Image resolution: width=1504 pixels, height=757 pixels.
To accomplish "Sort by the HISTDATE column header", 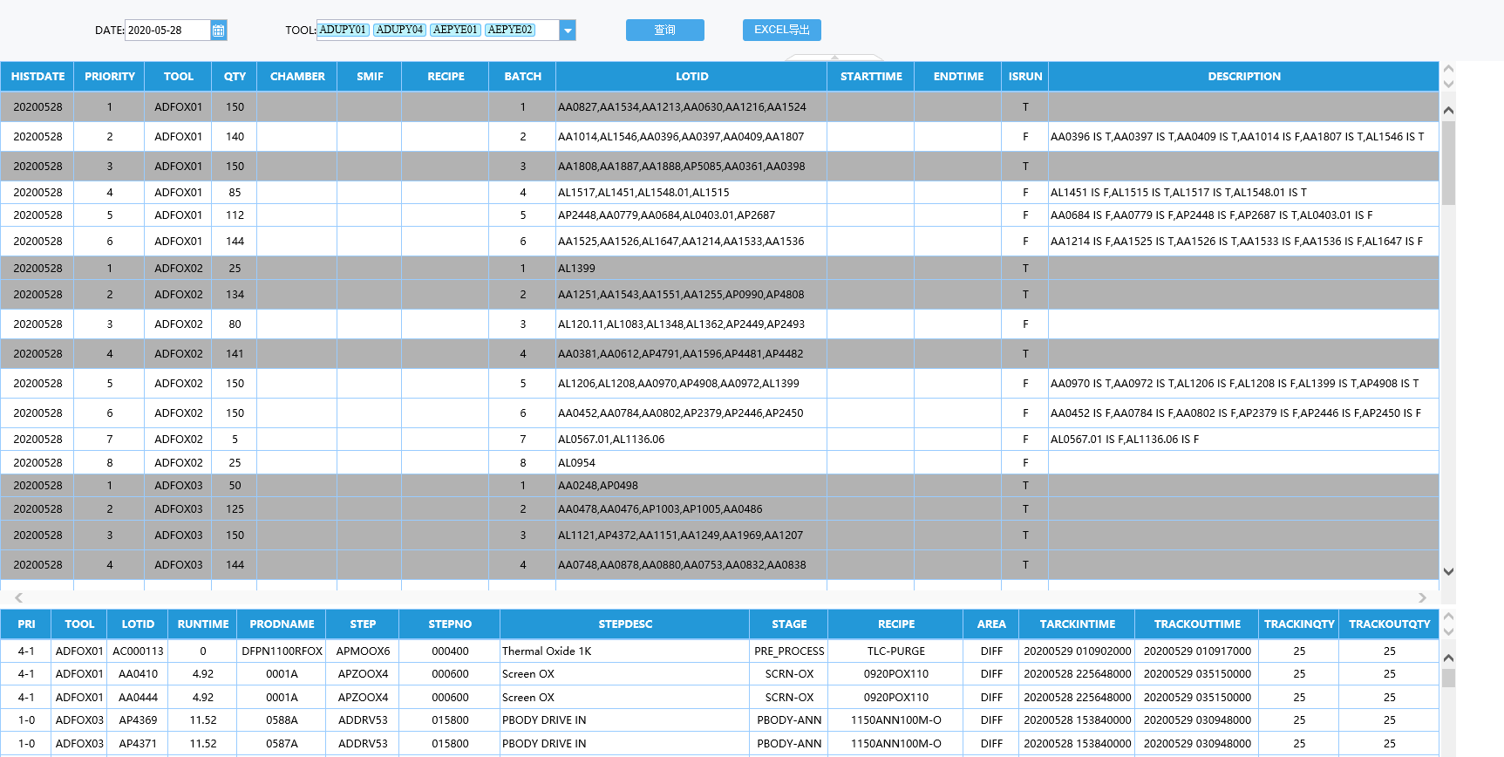I will tap(37, 77).
